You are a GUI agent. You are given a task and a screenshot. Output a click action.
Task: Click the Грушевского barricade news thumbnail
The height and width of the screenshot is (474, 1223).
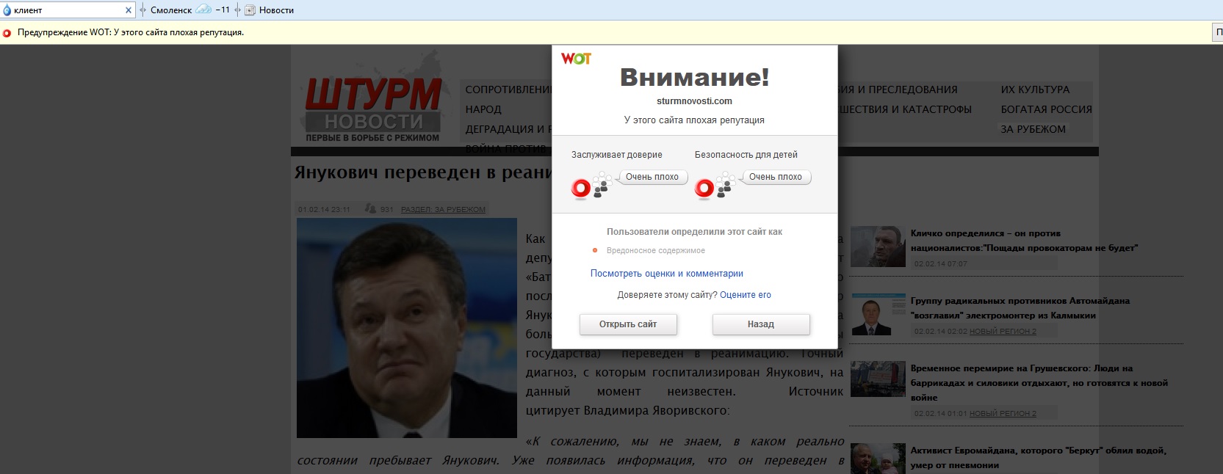point(878,379)
